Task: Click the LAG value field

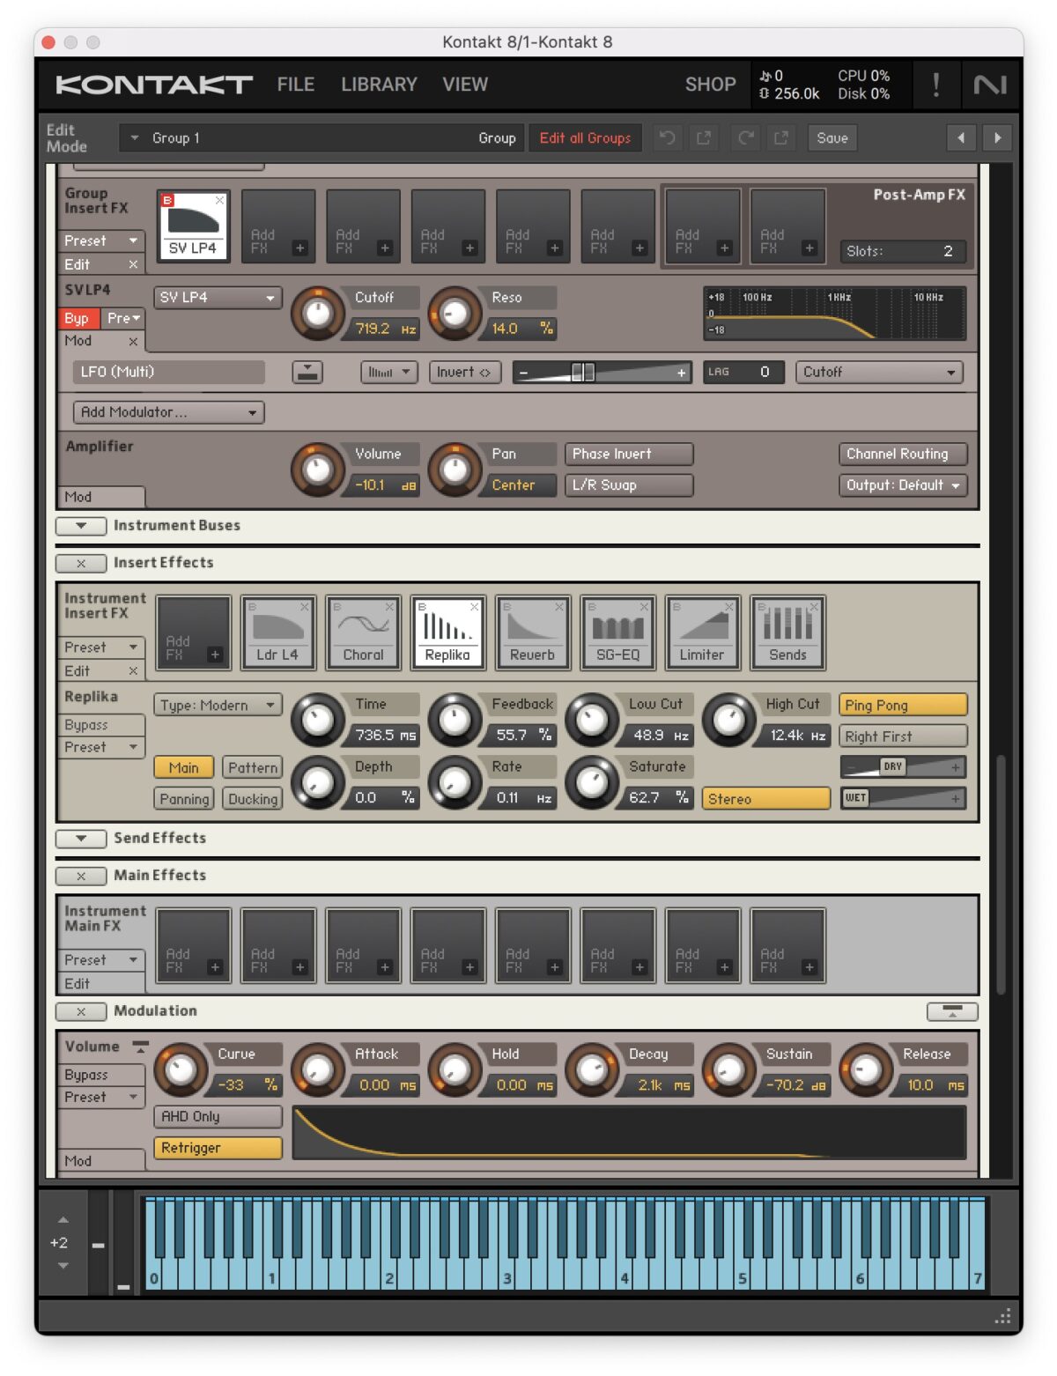Action: point(745,372)
